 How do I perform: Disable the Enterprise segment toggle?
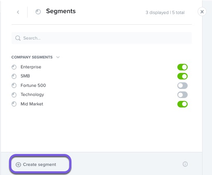tap(182, 67)
